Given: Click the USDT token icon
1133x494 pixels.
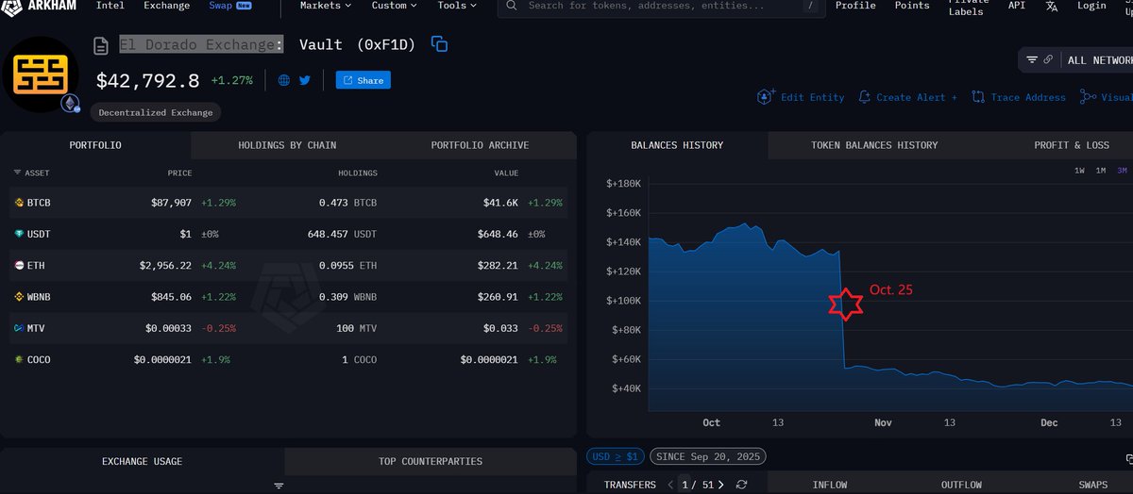Looking at the screenshot, I should tap(18, 234).
